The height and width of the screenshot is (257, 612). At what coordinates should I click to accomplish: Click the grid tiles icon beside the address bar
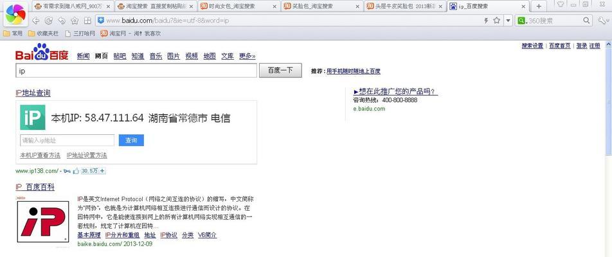click(x=87, y=21)
